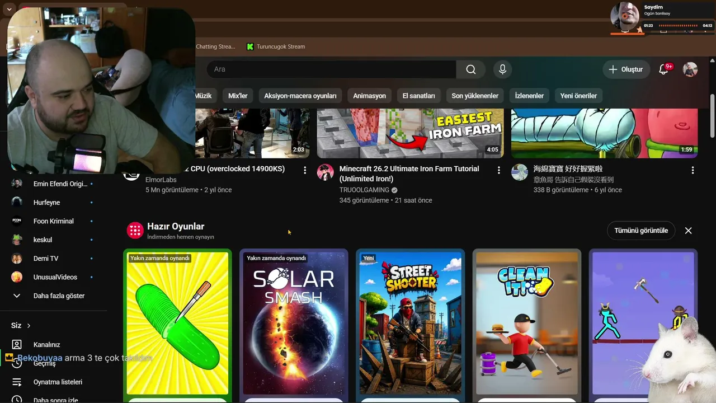Click the page's vertical scrollbar
The height and width of the screenshot is (403, 716).
tap(712, 115)
